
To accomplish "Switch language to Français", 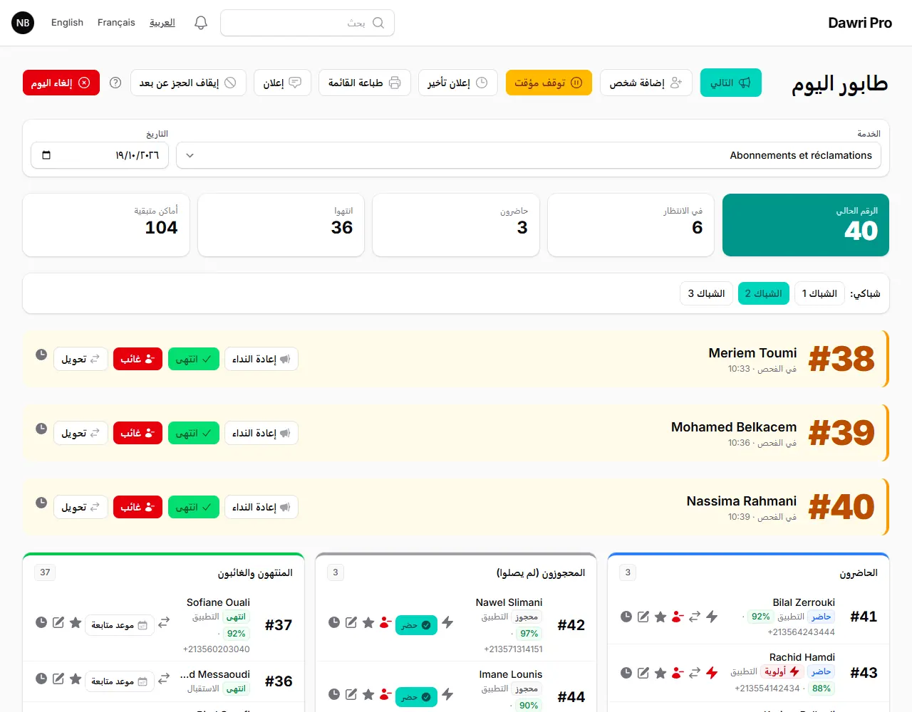I will pos(116,23).
